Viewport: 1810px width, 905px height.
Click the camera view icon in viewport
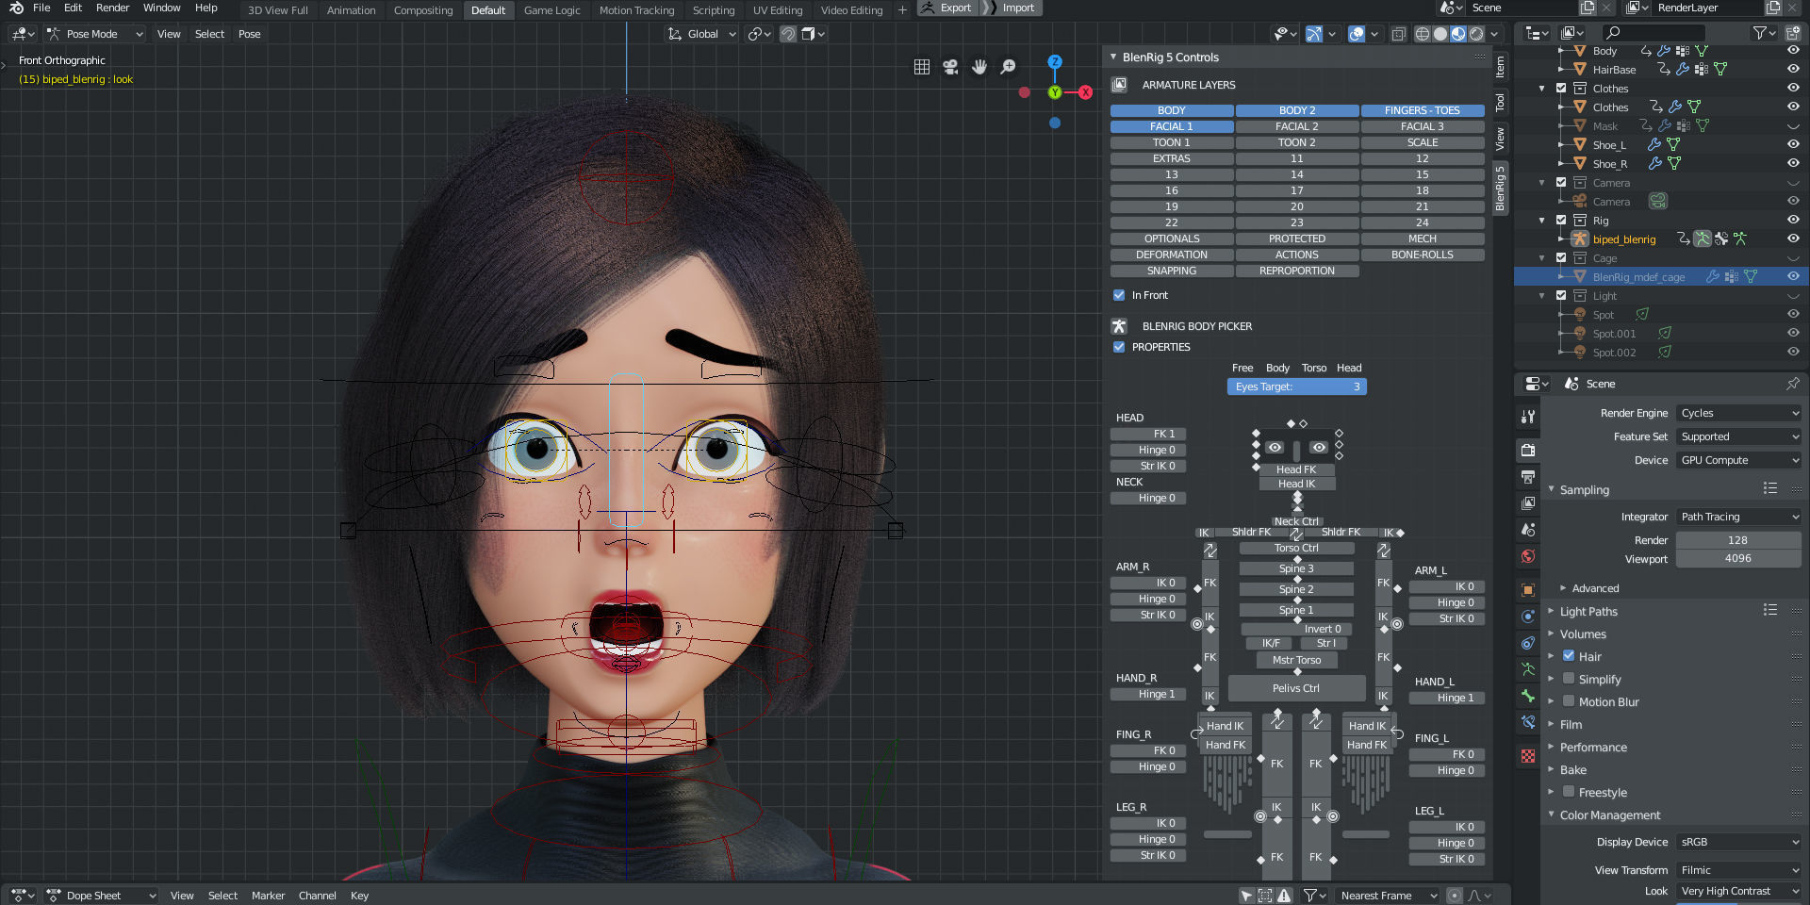(950, 67)
